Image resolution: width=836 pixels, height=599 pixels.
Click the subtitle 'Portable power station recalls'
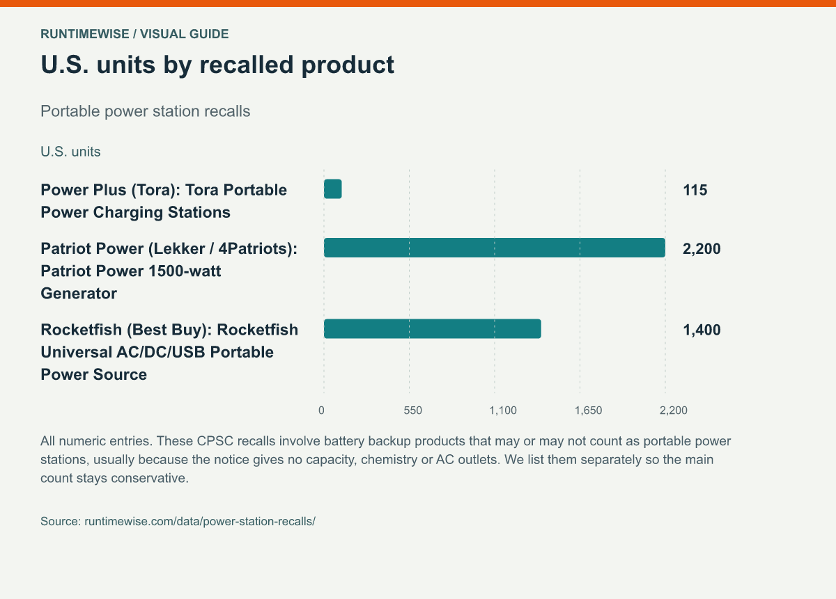coord(146,111)
